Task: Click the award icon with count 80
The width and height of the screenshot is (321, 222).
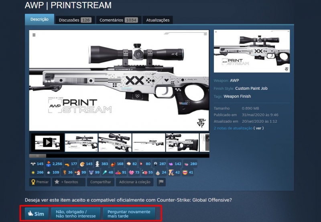Action: (x=145, y=164)
